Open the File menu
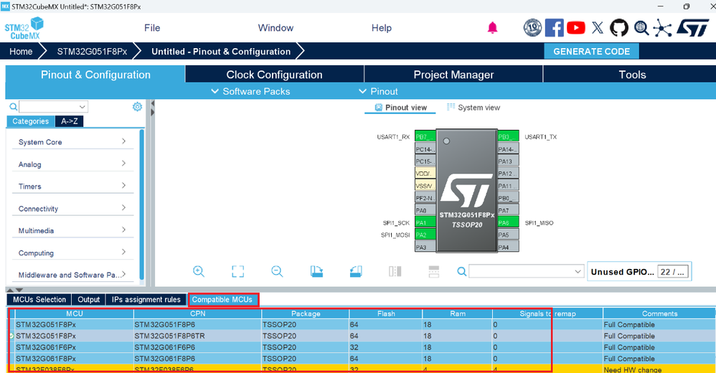Image resolution: width=716 pixels, height=373 pixels. pyautogui.click(x=152, y=28)
